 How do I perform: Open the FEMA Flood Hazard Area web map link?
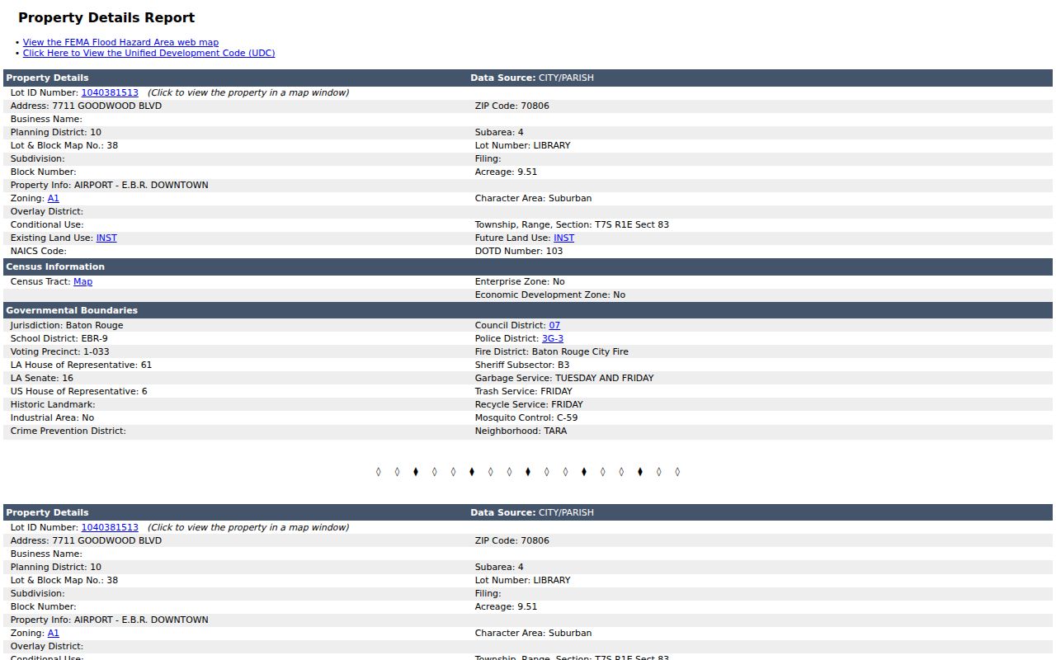[x=120, y=42]
